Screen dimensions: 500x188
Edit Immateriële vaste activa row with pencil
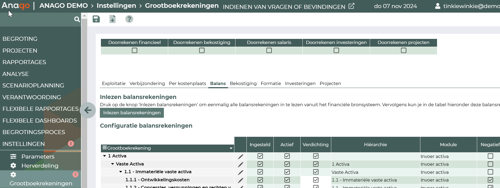[x=241, y=172]
